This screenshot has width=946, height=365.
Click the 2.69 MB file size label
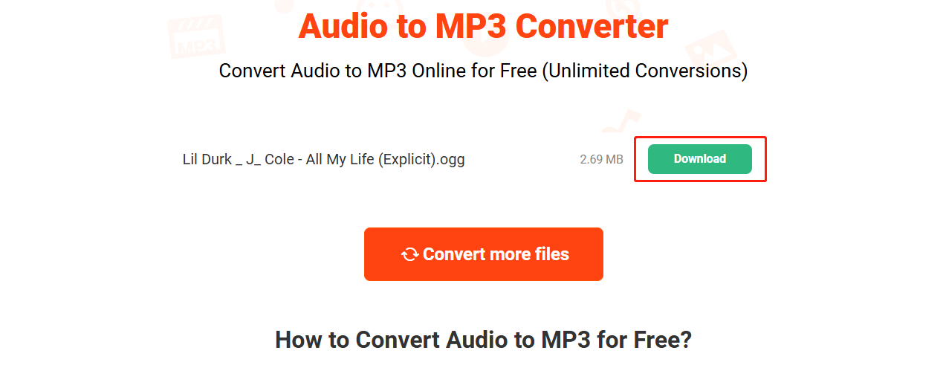[x=601, y=159]
